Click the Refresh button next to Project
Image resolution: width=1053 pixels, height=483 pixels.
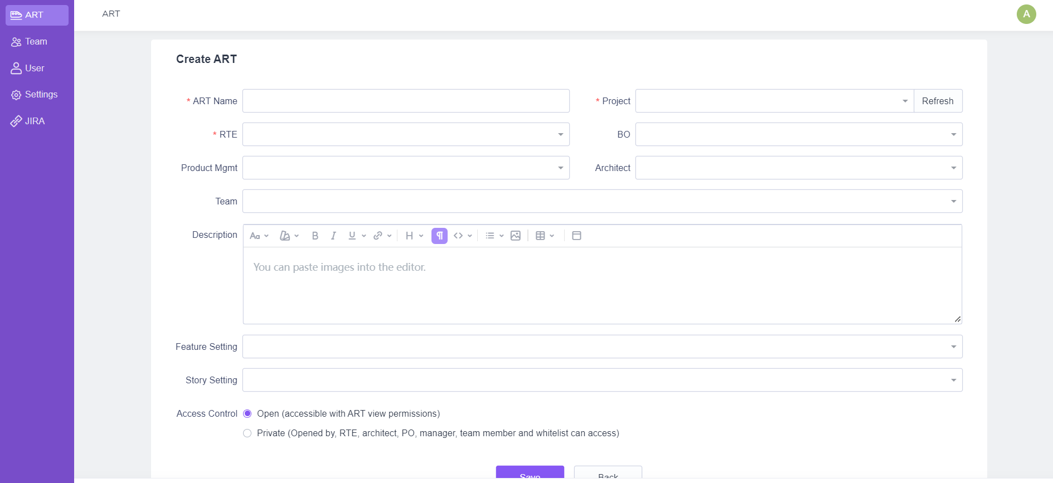click(938, 101)
